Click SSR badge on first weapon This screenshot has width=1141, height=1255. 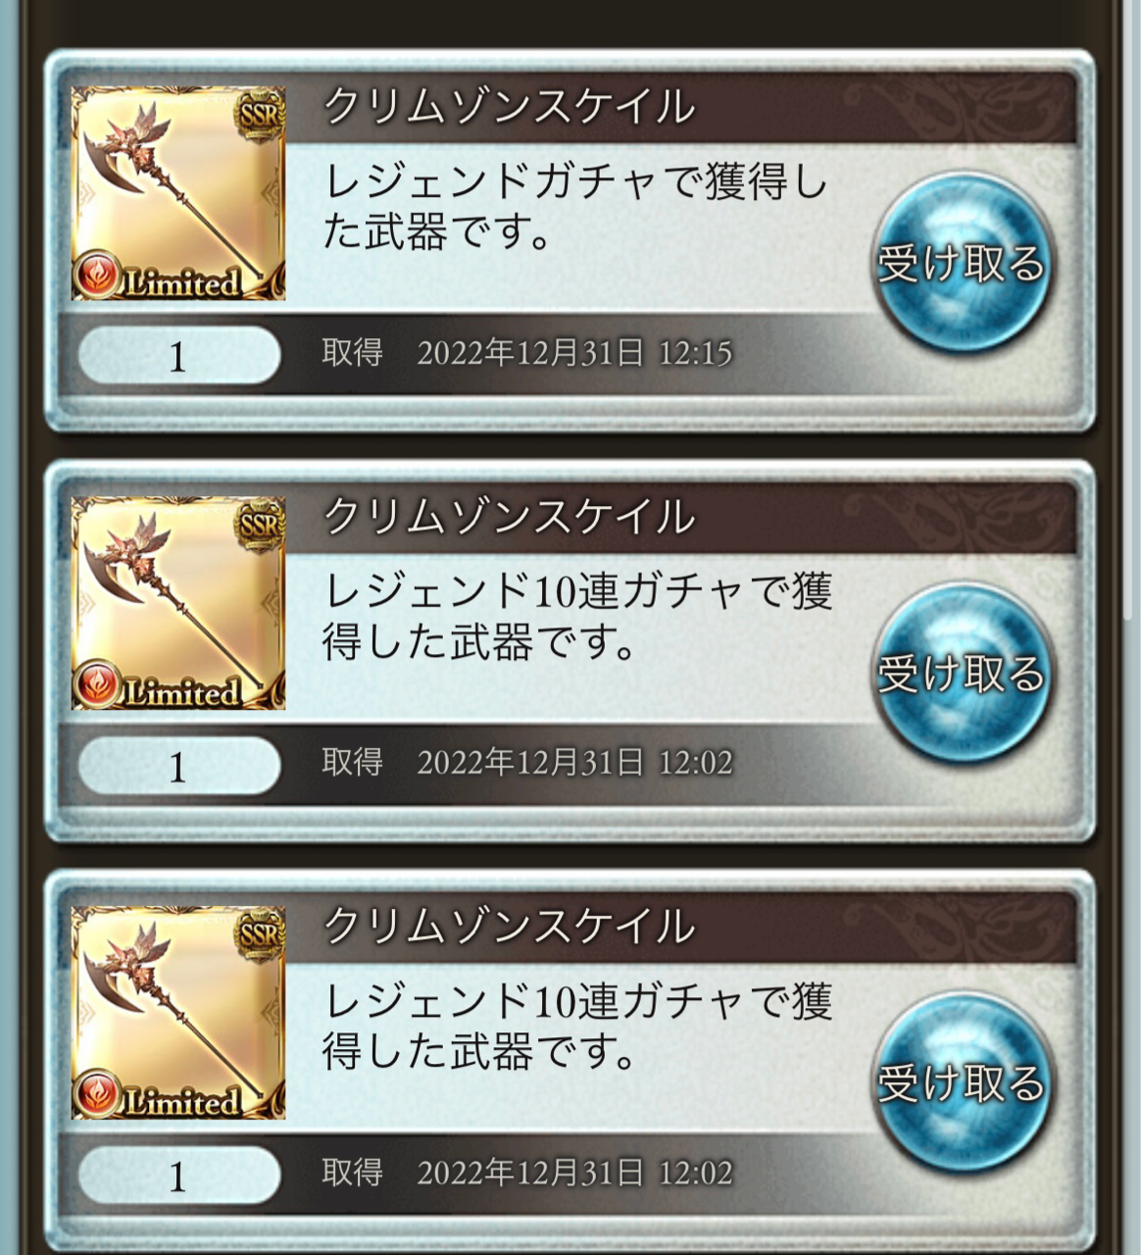click(260, 115)
